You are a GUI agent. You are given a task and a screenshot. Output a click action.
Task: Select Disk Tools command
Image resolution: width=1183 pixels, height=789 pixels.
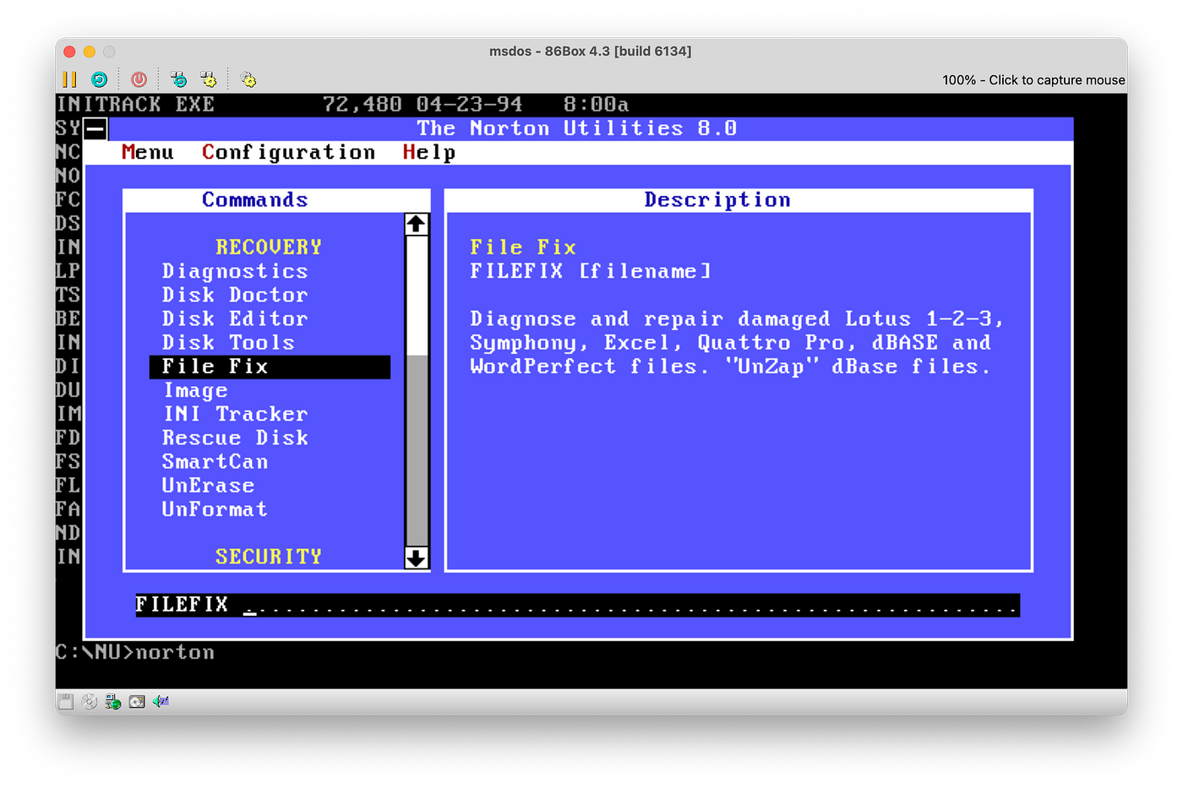228,342
